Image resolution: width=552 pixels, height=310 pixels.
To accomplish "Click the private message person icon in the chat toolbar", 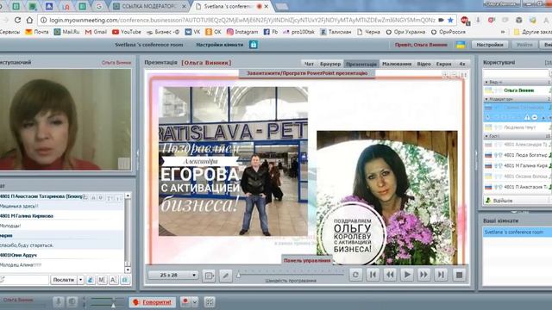I will (91, 280).
